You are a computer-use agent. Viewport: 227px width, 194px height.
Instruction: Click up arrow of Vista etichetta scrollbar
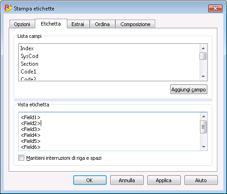[x=204, y=116]
